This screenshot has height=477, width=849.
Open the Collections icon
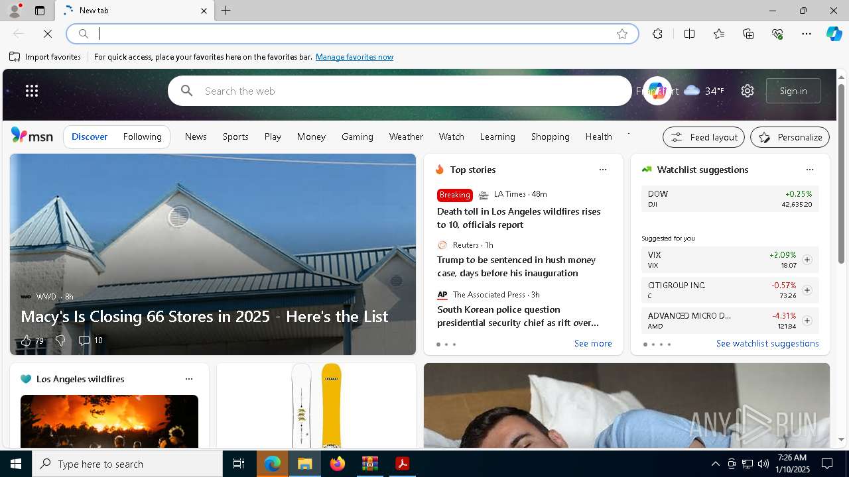[x=748, y=34]
